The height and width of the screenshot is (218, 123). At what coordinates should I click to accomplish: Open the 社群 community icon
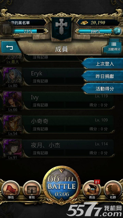point(113,190)
